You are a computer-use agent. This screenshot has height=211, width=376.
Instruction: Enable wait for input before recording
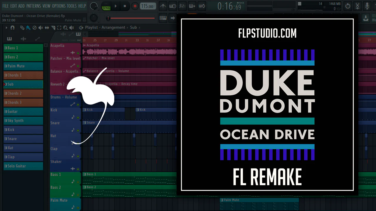173,6
